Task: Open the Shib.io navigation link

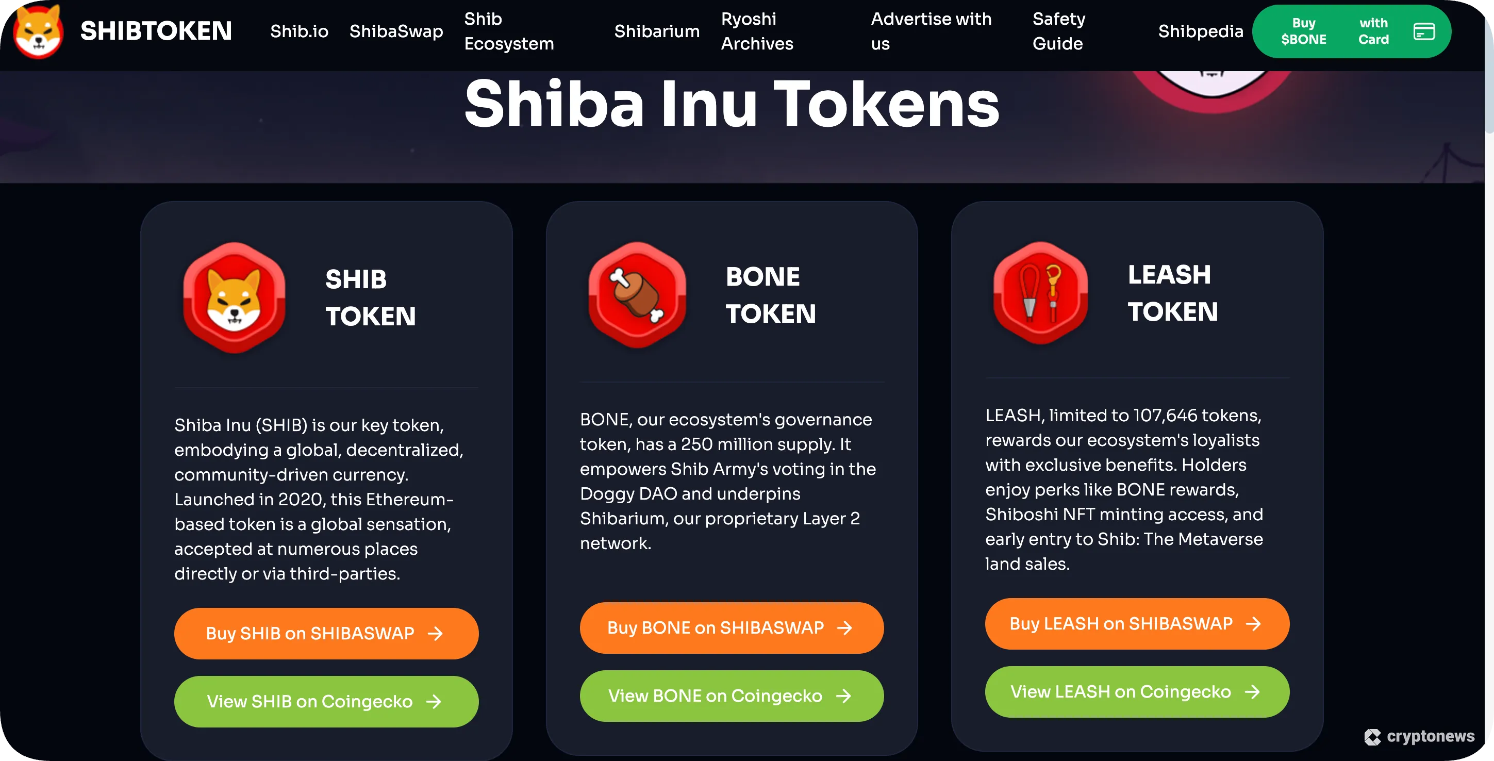Action: click(x=298, y=31)
